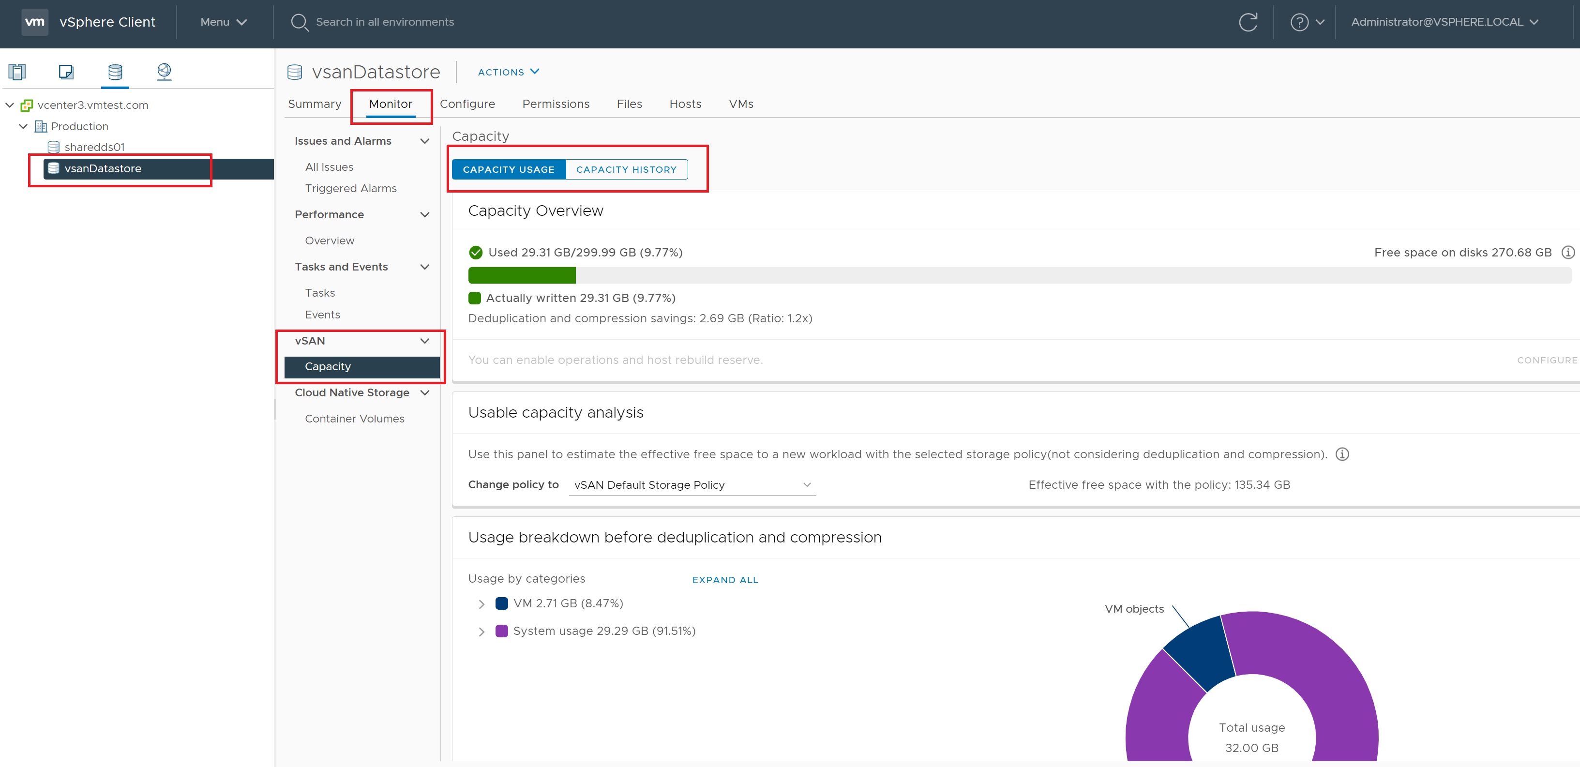Click info icon after usable capacity description
1580x767 pixels.
[1342, 454]
